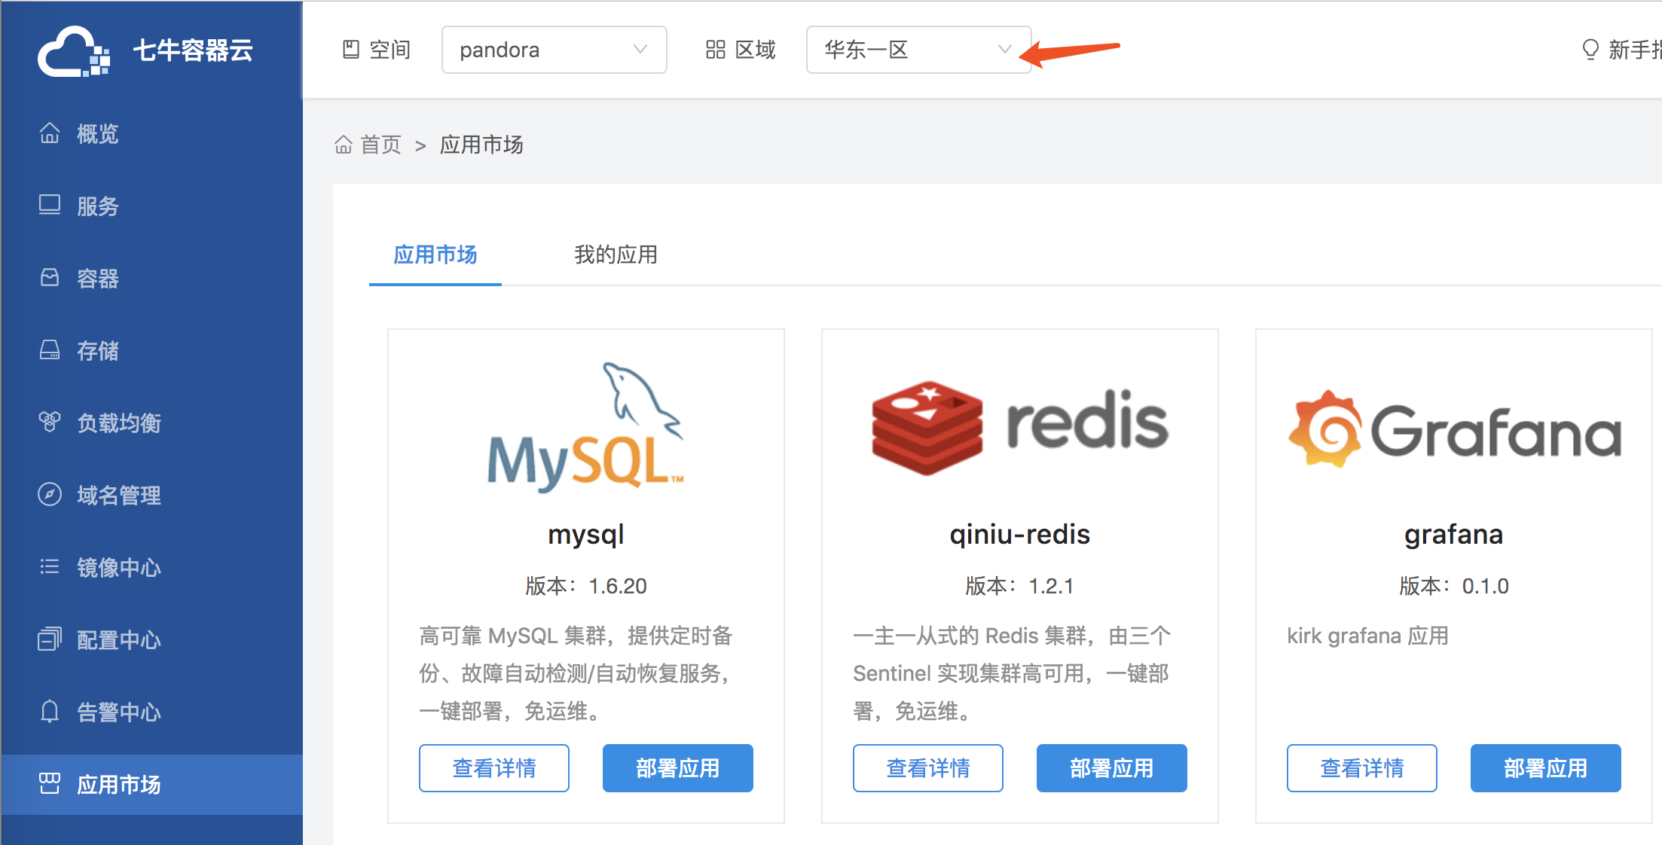Click the 空间 bookmark icon in top bar

click(351, 50)
